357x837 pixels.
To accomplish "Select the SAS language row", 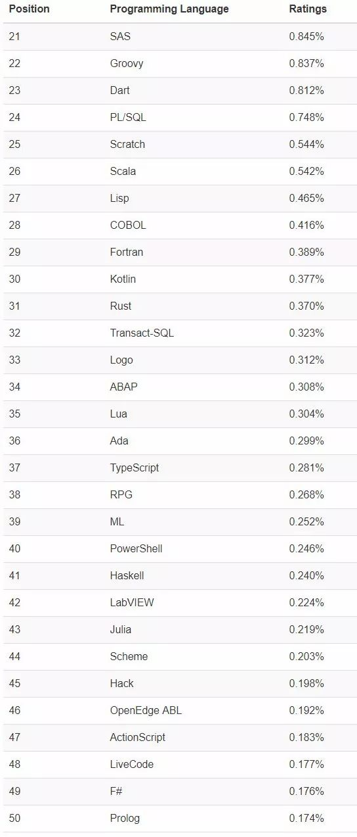I will tap(180, 37).
